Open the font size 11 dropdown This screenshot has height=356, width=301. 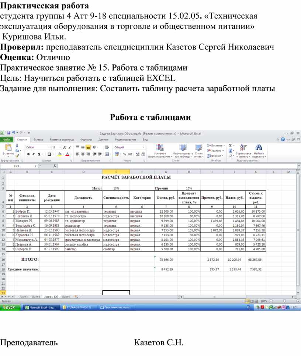point(60,147)
